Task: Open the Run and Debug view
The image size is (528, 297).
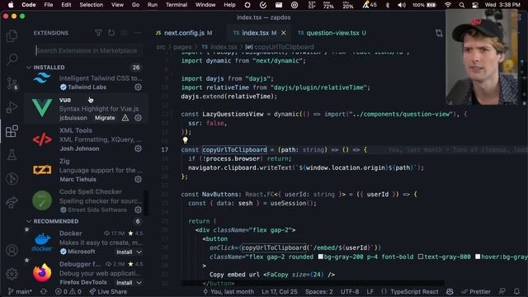Action: (12, 107)
